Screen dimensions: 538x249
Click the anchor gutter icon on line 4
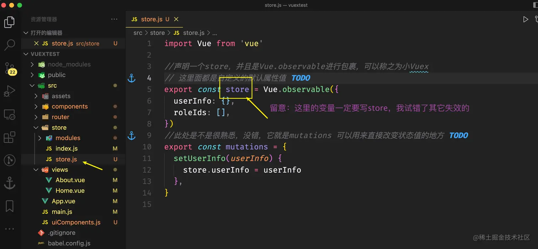coord(132,78)
